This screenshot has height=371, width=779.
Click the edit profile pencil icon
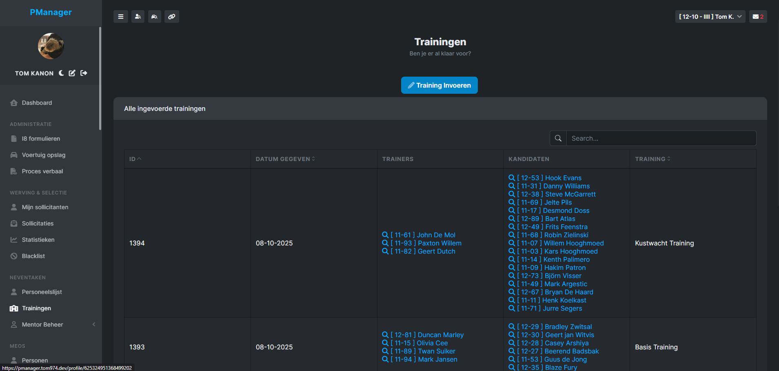tap(72, 73)
